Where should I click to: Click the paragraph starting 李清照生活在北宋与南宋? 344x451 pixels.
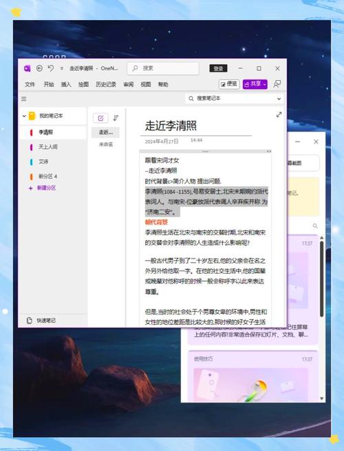tap(205, 238)
